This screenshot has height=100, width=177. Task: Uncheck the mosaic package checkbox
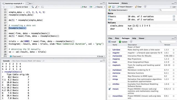tap(110, 89)
